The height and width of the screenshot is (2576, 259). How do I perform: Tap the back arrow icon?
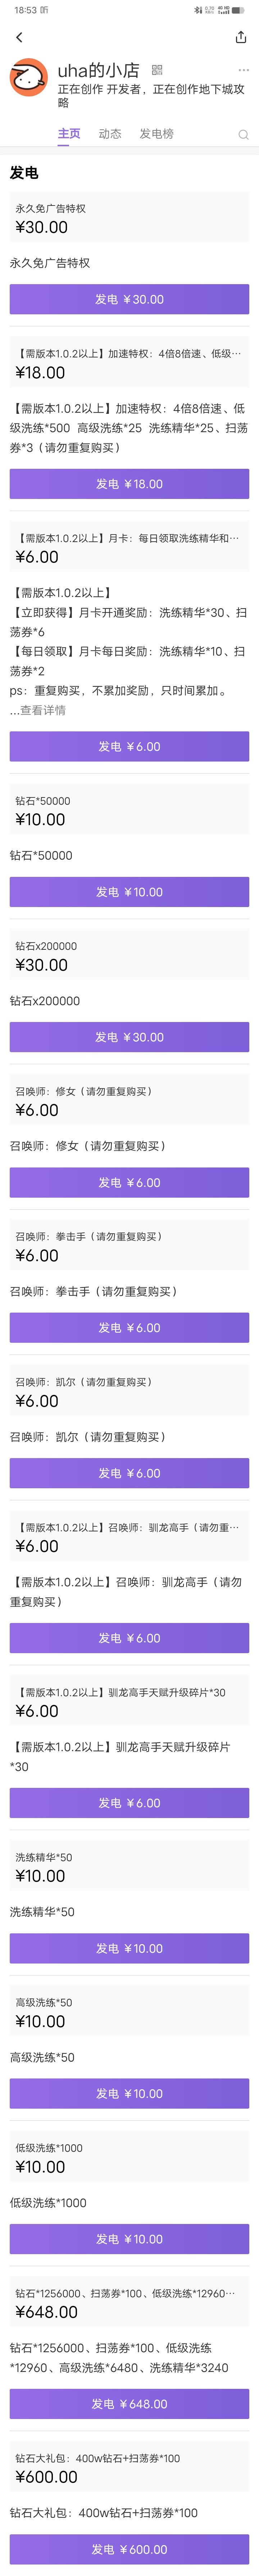tap(19, 37)
